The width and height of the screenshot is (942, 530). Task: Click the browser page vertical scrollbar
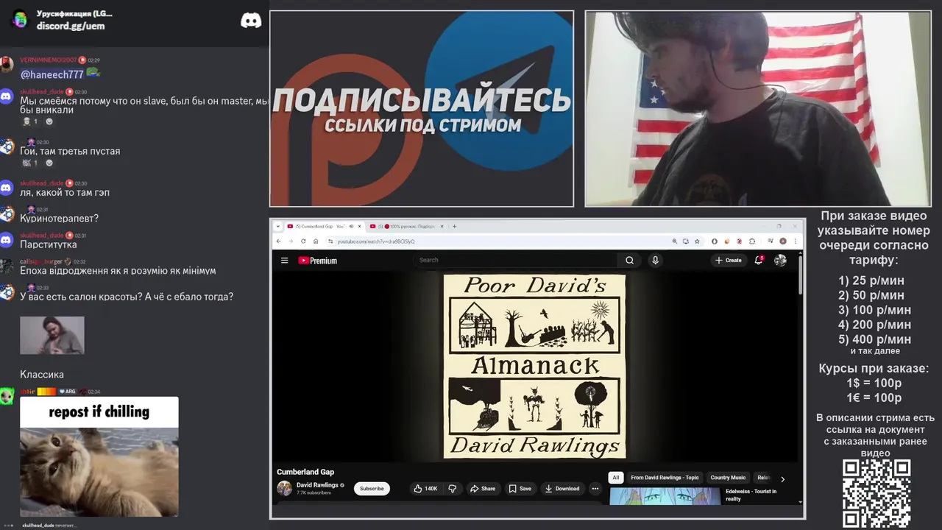click(800, 276)
